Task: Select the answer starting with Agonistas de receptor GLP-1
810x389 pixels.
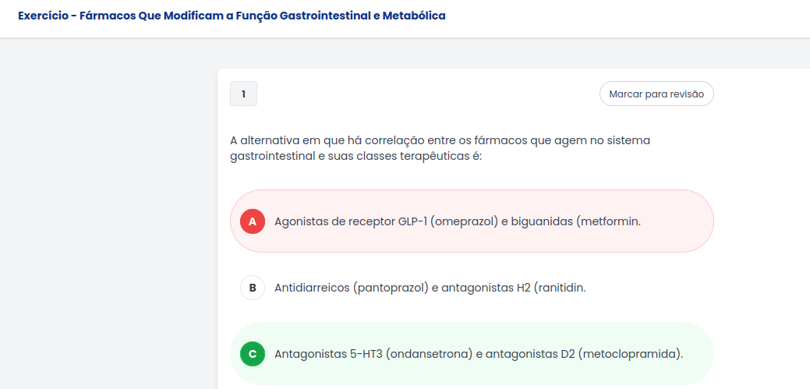Action: [x=457, y=221]
